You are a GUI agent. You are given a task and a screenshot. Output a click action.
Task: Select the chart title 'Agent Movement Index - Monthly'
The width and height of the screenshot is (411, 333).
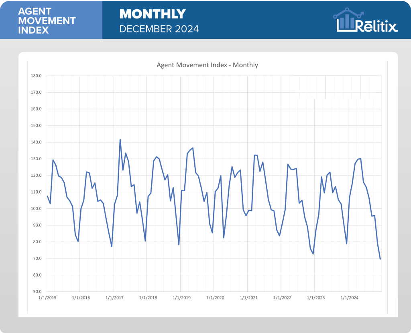(207, 65)
